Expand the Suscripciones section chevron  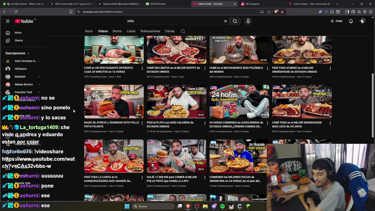[x=28, y=53]
